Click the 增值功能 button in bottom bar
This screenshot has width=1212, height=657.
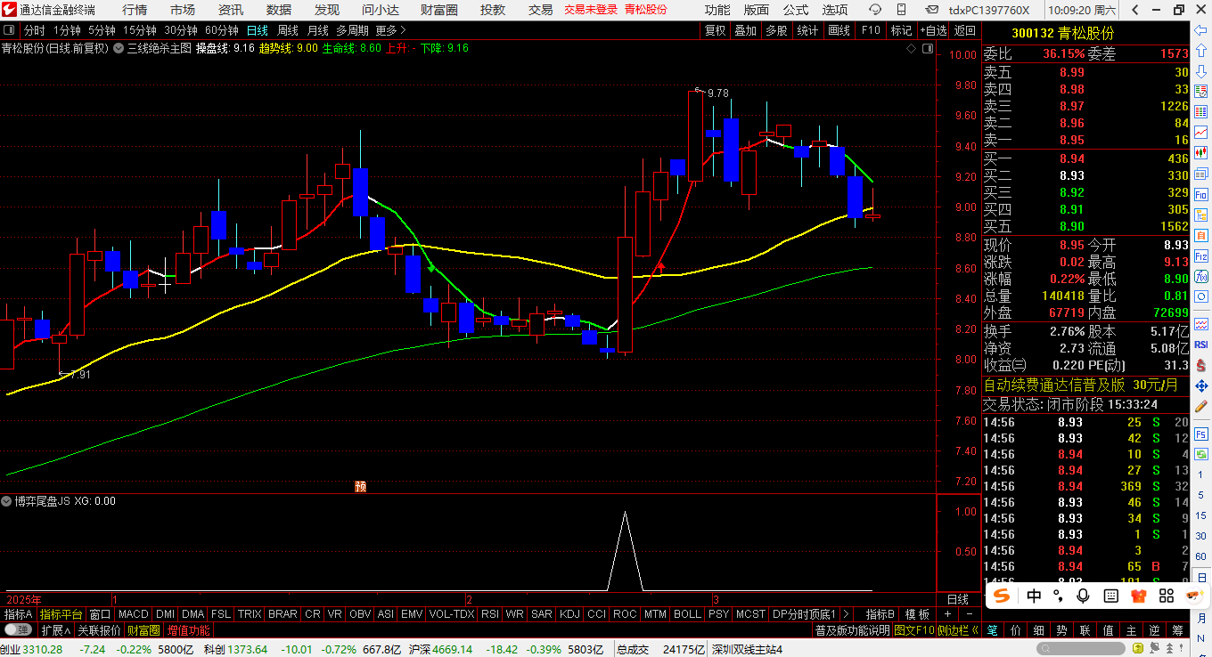(x=188, y=629)
